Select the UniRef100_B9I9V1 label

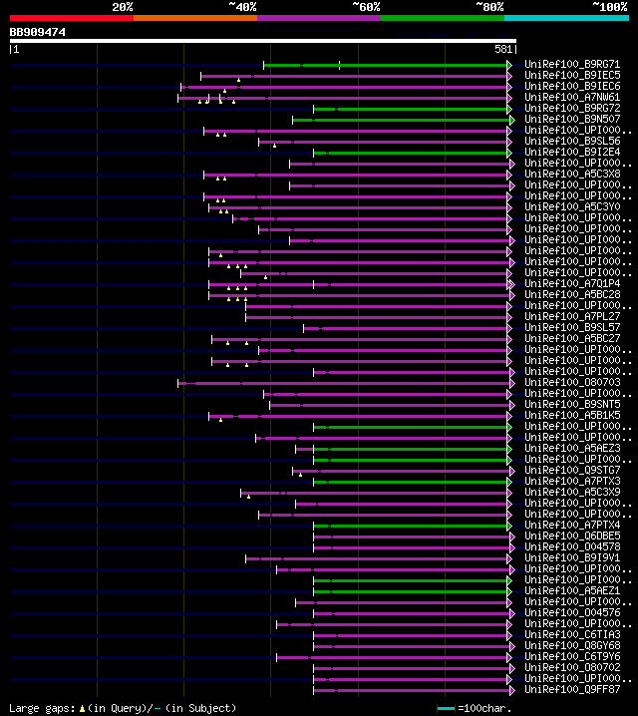tap(572, 557)
